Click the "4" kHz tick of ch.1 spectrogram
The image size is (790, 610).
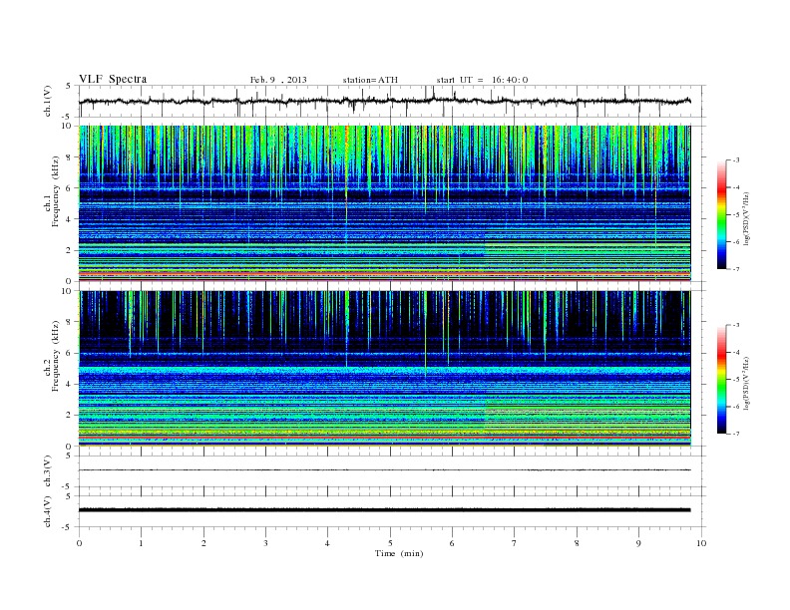[69, 219]
